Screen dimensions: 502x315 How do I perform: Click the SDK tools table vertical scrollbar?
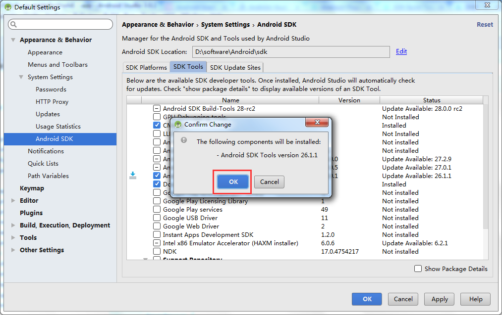[x=486, y=166]
